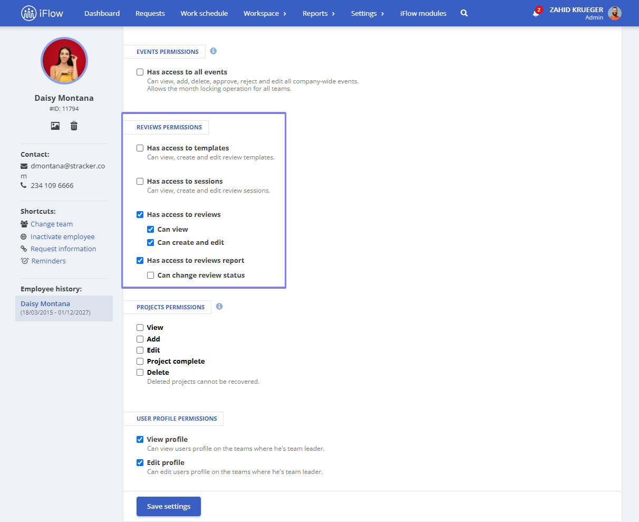This screenshot has width=639, height=522.
Task: Click the Reminders alarm clock icon
Action: click(24, 261)
